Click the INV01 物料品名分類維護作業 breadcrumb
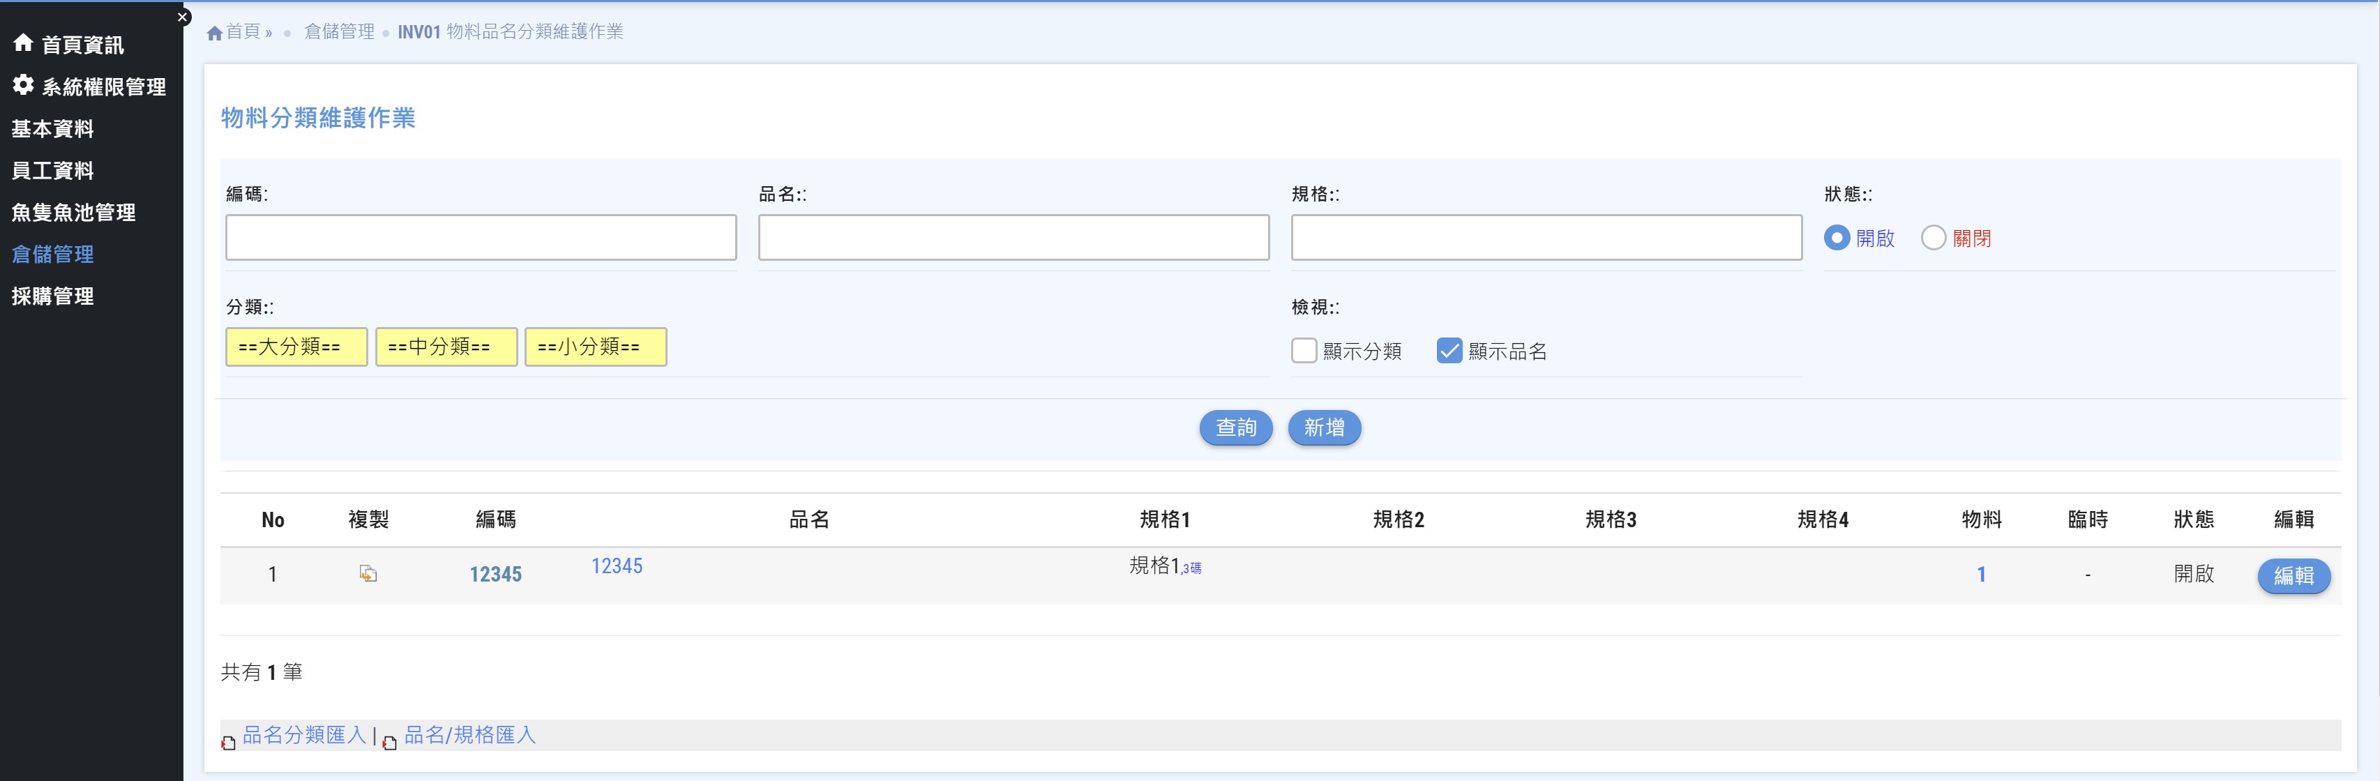 pos(510,31)
